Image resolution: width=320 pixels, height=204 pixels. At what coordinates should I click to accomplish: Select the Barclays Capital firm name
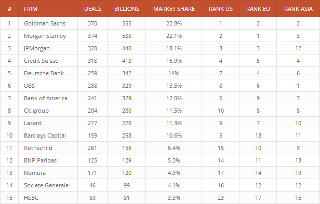click(x=45, y=135)
